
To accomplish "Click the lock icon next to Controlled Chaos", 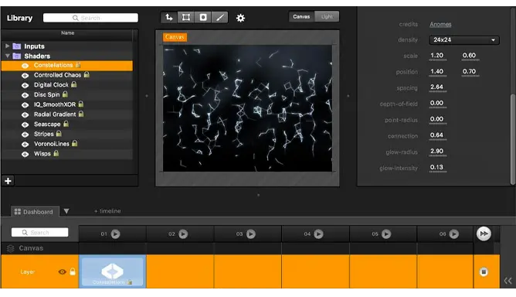I will click(x=87, y=74).
